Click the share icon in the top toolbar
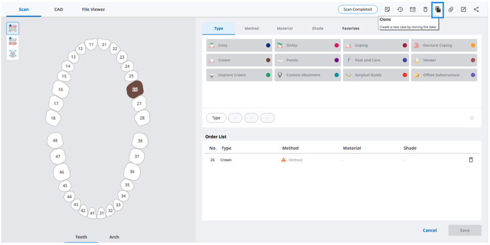This screenshot has height=245, width=490. [x=476, y=10]
